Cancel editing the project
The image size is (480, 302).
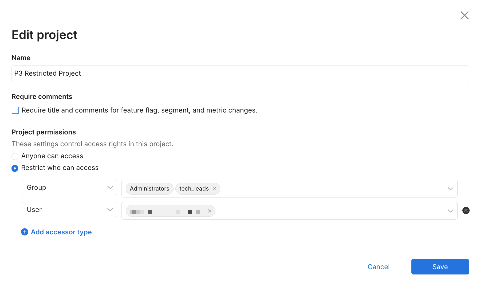click(x=378, y=267)
